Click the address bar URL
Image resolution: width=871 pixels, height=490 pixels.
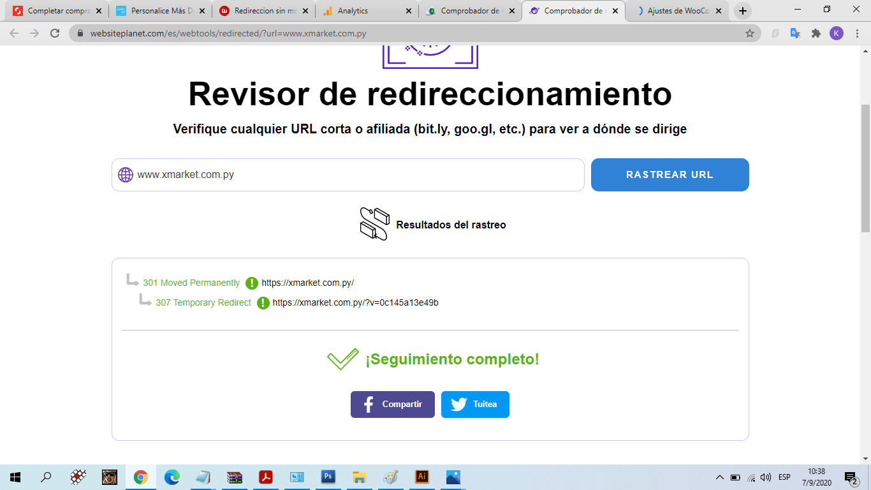click(x=228, y=33)
